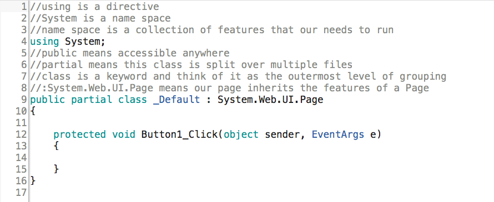The height and width of the screenshot is (202, 494).
Task: Click the 'partial' keyword on line 9
Action: (92, 100)
